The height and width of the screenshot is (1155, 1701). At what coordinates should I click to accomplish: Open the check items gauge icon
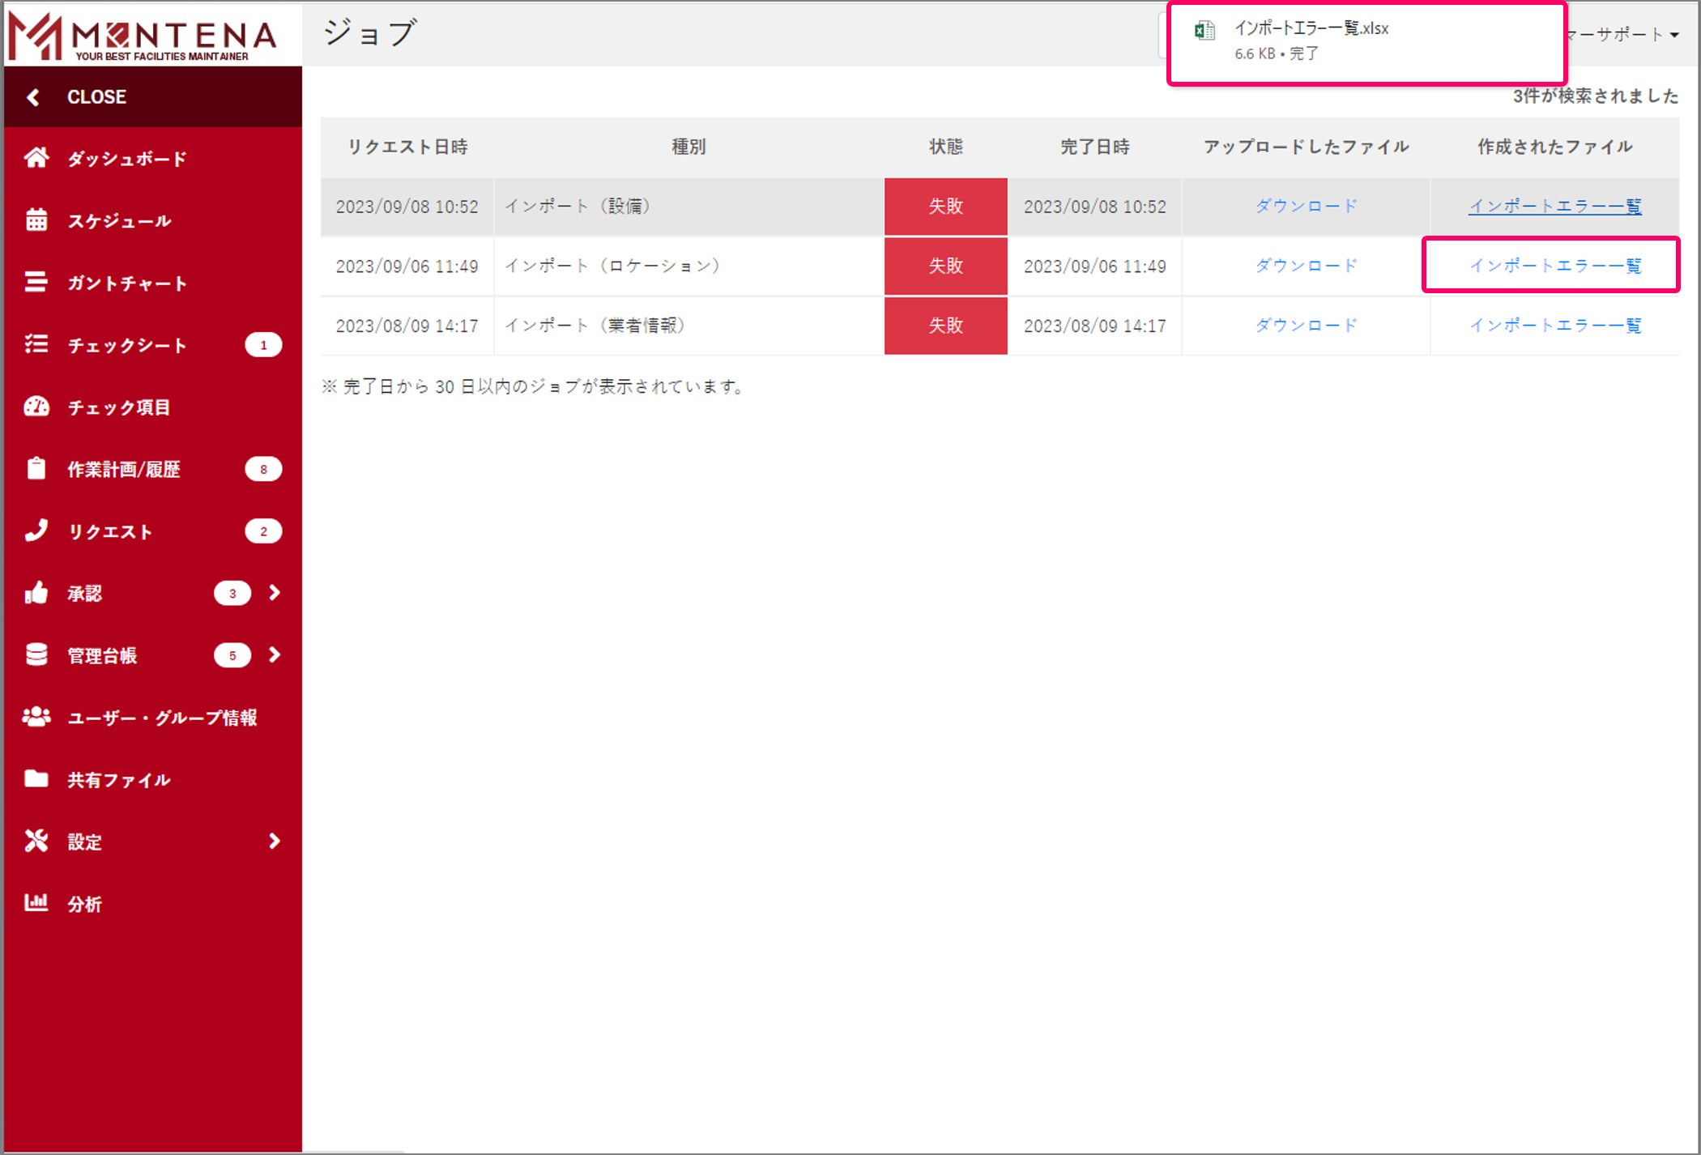(x=36, y=407)
